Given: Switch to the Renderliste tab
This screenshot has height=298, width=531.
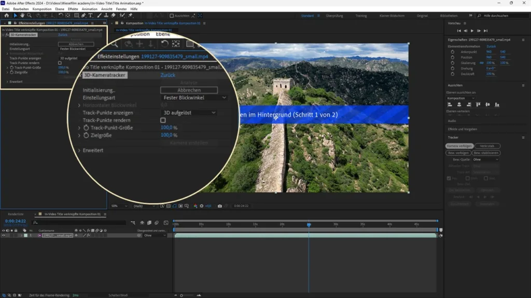Looking at the screenshot, I should pos(16,214).
